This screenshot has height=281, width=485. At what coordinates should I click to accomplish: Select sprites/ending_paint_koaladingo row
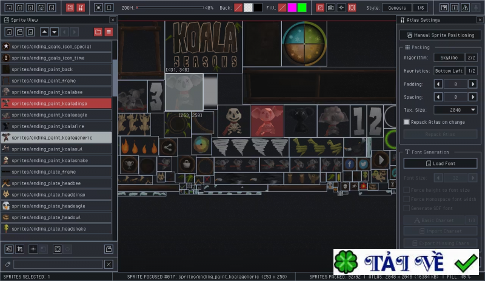56,103
